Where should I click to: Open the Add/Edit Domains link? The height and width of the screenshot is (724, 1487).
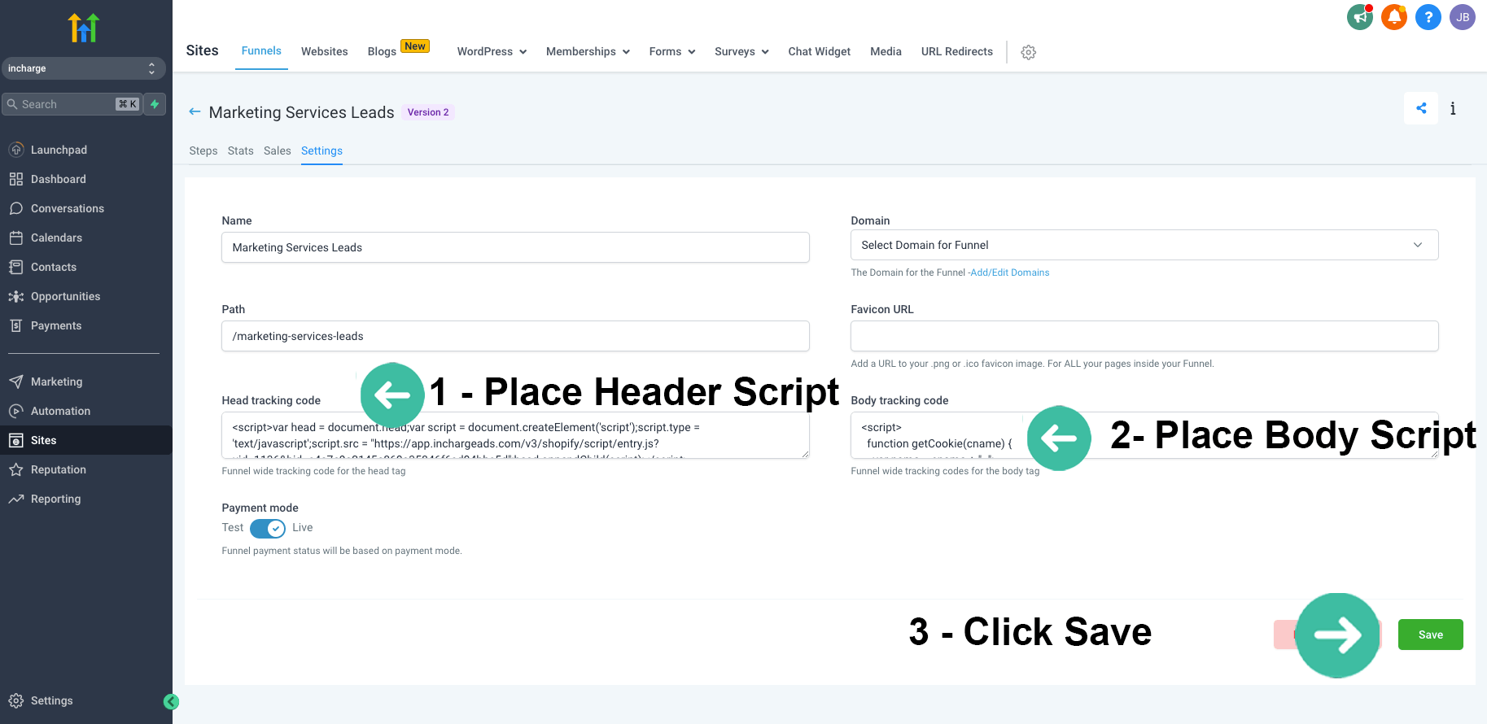1010,273
